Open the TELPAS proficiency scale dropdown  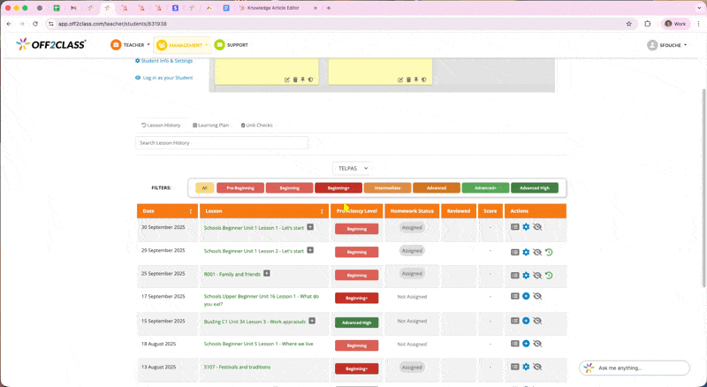pyautogui.click(x=351, y=168)
